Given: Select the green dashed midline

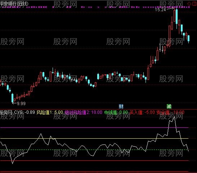Looking at the screenshot, I should tap(94, 150).
